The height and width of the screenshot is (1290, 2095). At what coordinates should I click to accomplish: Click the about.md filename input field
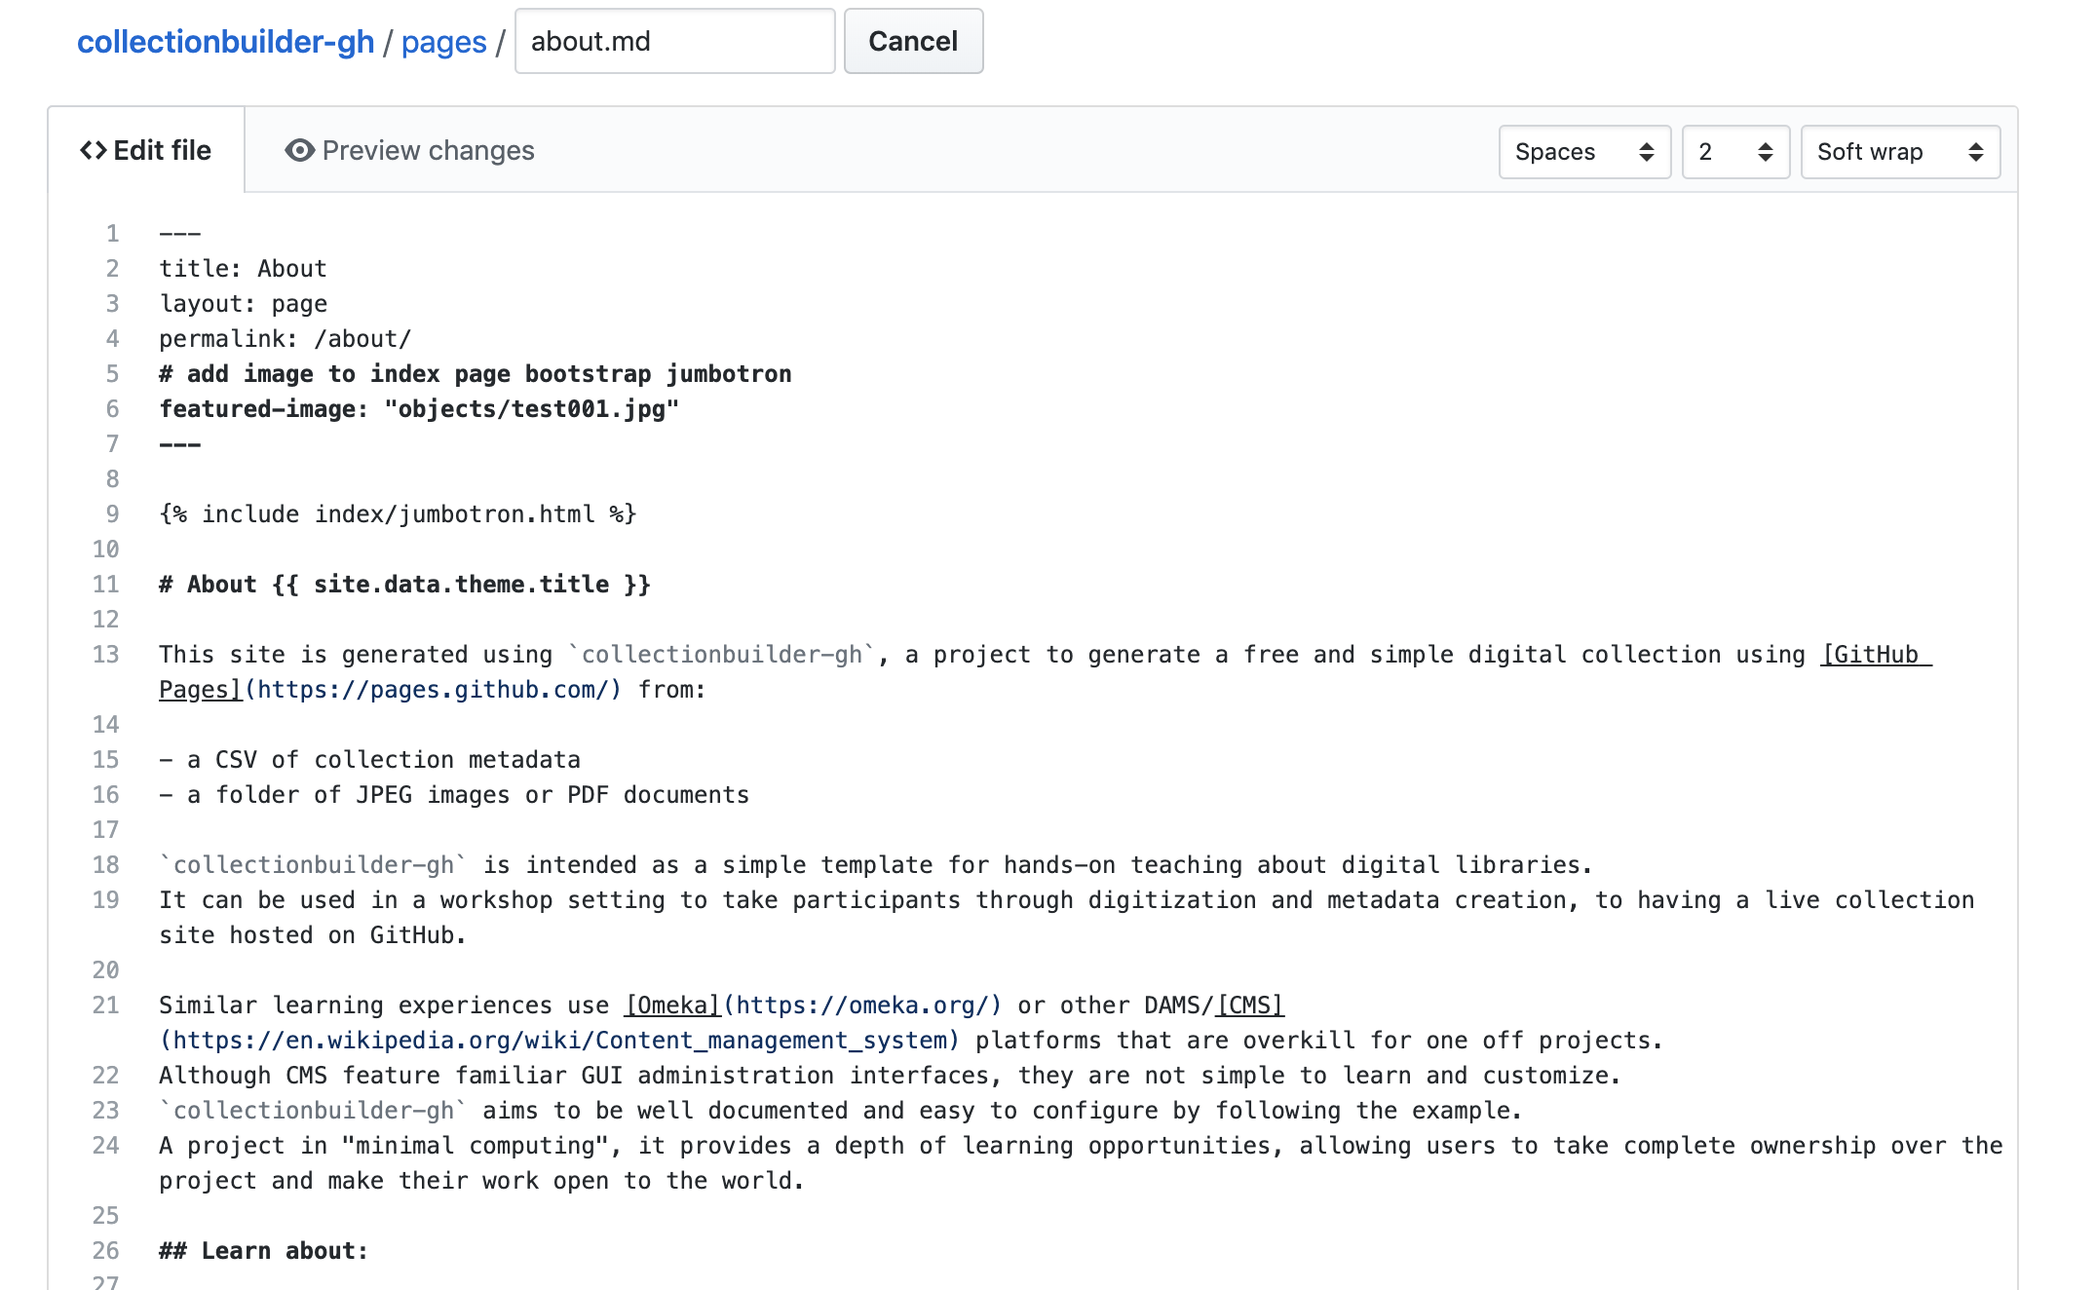click(x=674, y=42)
